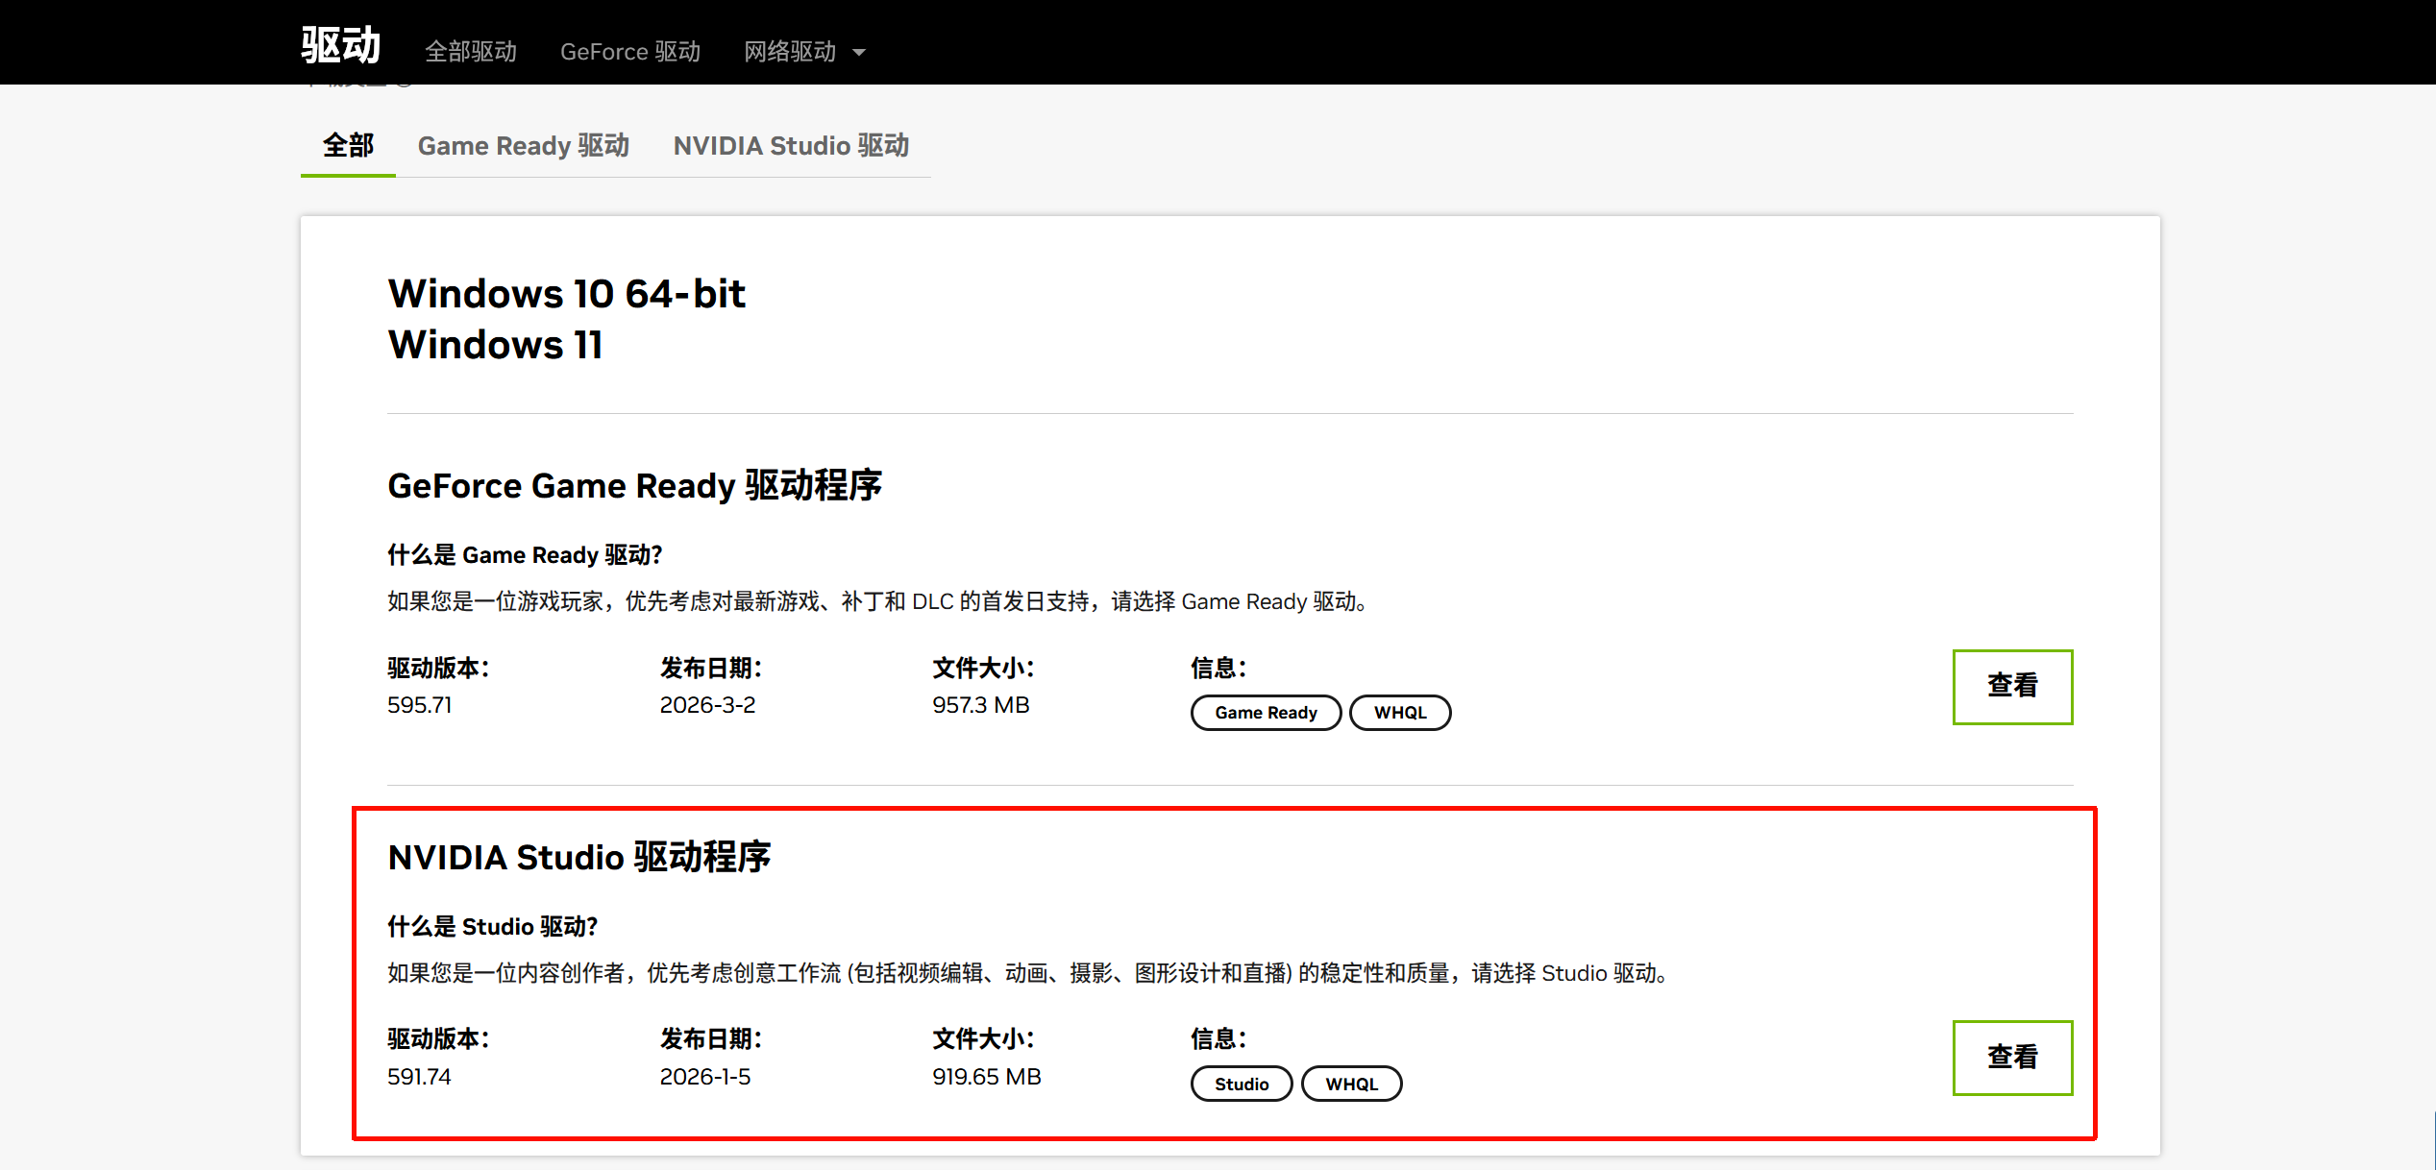Click the 驱动 site title

340,46
